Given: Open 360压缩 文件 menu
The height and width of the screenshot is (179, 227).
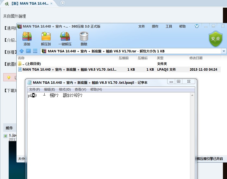Looking at the screenshot, I should 142,26.
